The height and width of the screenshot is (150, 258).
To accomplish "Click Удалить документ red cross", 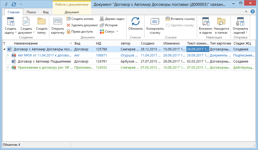I will pyautogui.click(x=68, y=25).
